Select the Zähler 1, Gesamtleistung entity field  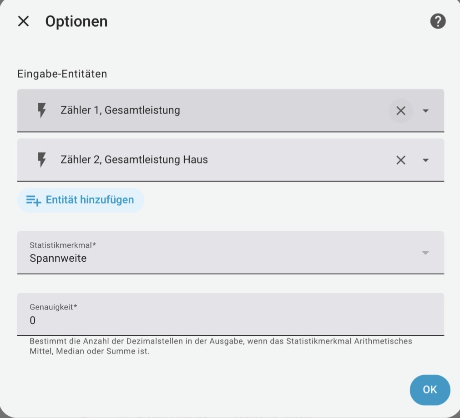tap(231, 111)
